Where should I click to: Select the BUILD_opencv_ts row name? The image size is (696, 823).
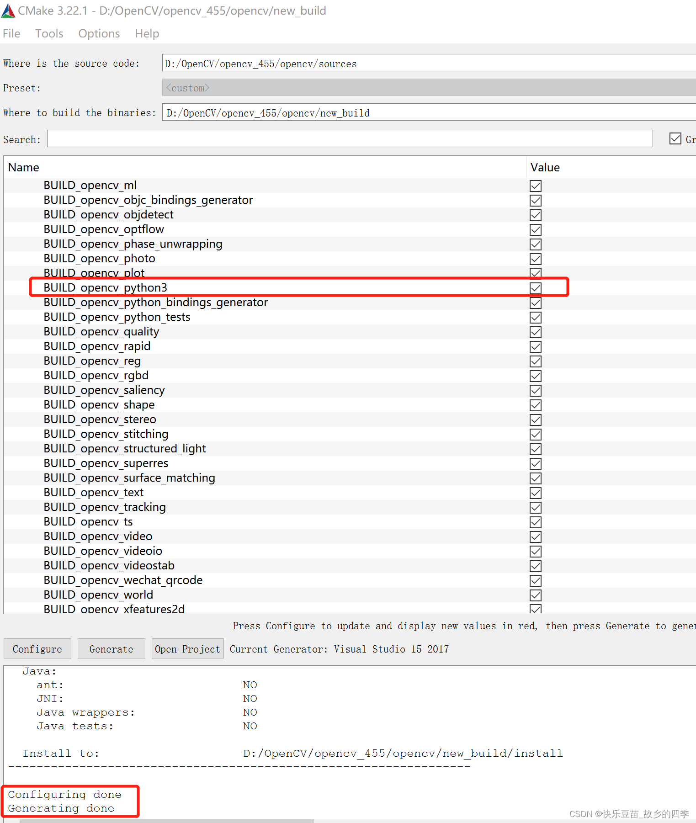(88, 522)
